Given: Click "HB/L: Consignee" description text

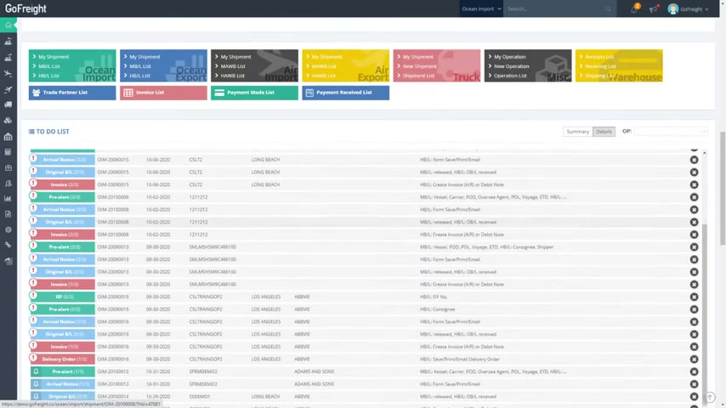Looking at the screenshot, I should point(438,309).
